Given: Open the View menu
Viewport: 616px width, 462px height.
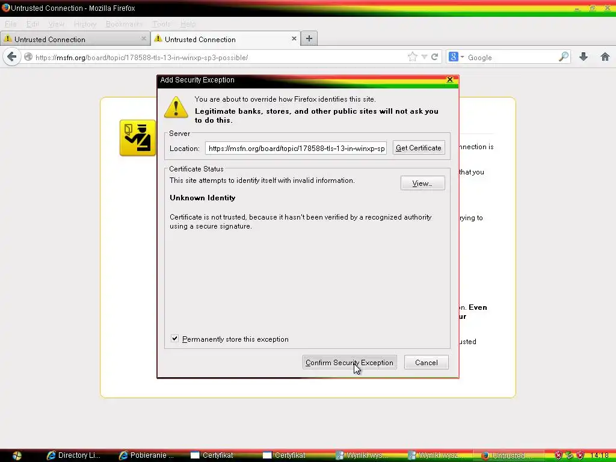Looking at the screenshot, I should pyautogui.click(x=56, y=24).
